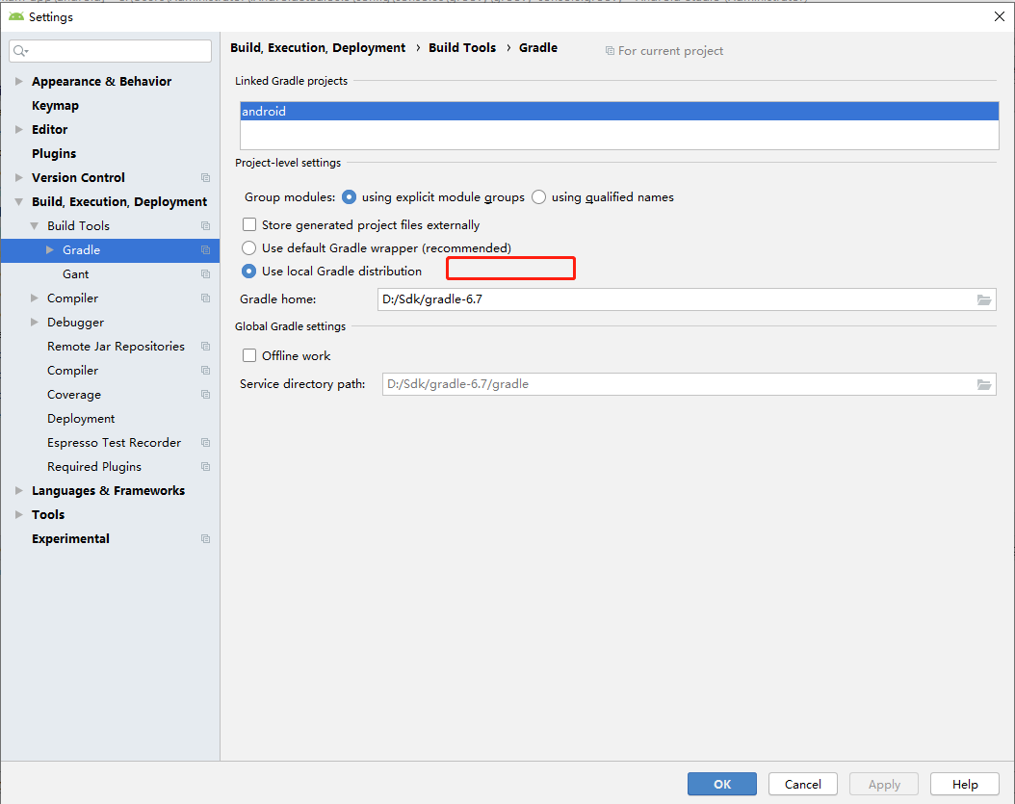Click 'Build, Execution, Deployment' breadcrumb
1015x804 pixels.
pyautogui.click(x=318, y=48)
